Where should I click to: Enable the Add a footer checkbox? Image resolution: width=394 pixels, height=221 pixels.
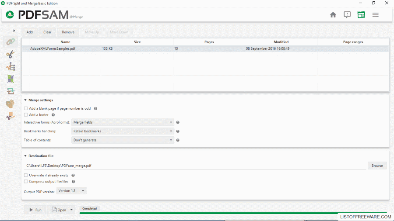coord(26,115)
